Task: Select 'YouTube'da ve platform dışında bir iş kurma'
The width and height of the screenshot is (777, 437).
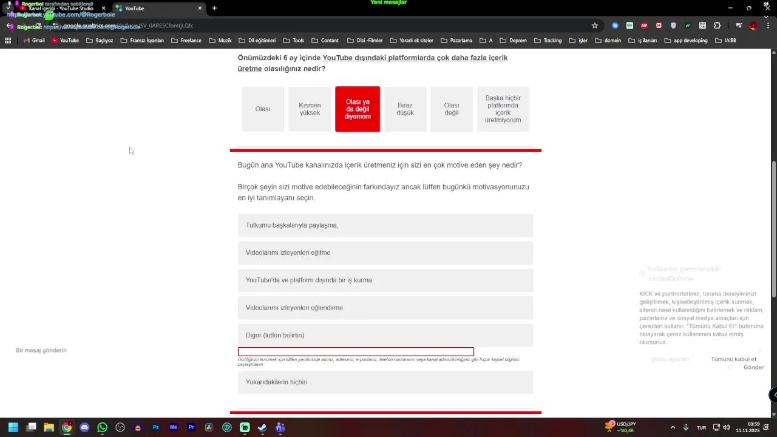Action: click(x=385, y=280)
